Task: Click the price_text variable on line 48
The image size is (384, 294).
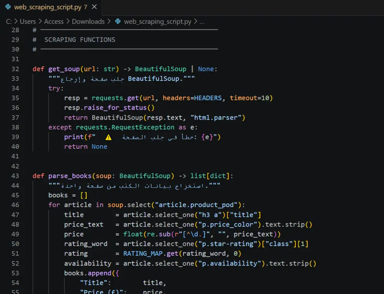Action: click(x=84, y=225)
